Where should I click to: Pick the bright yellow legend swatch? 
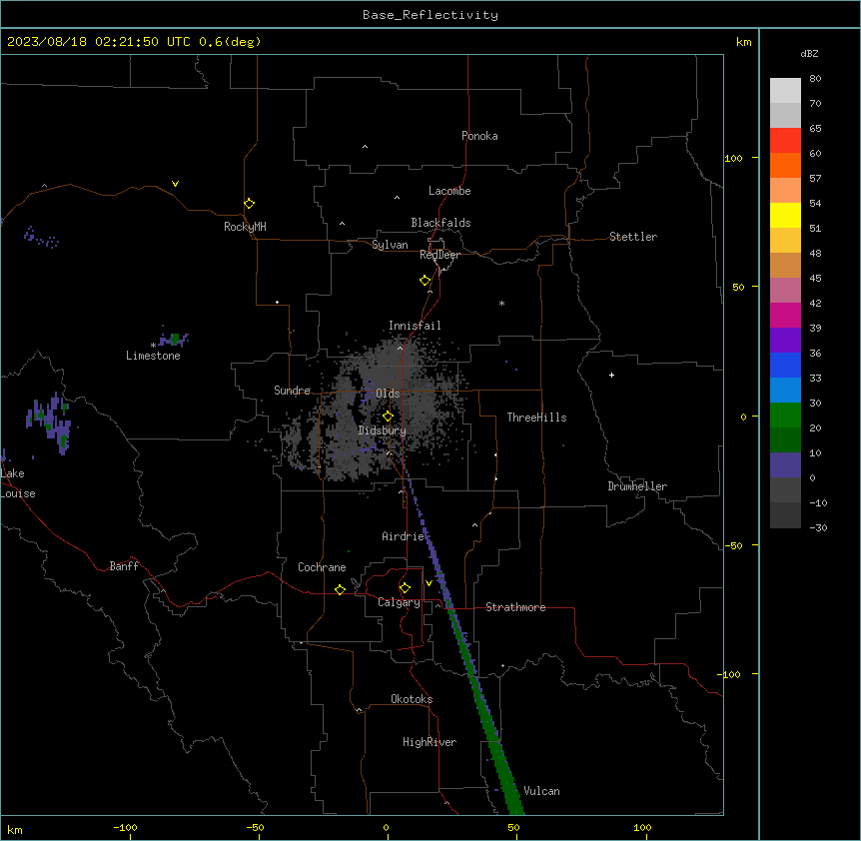(x=785, y=215)
